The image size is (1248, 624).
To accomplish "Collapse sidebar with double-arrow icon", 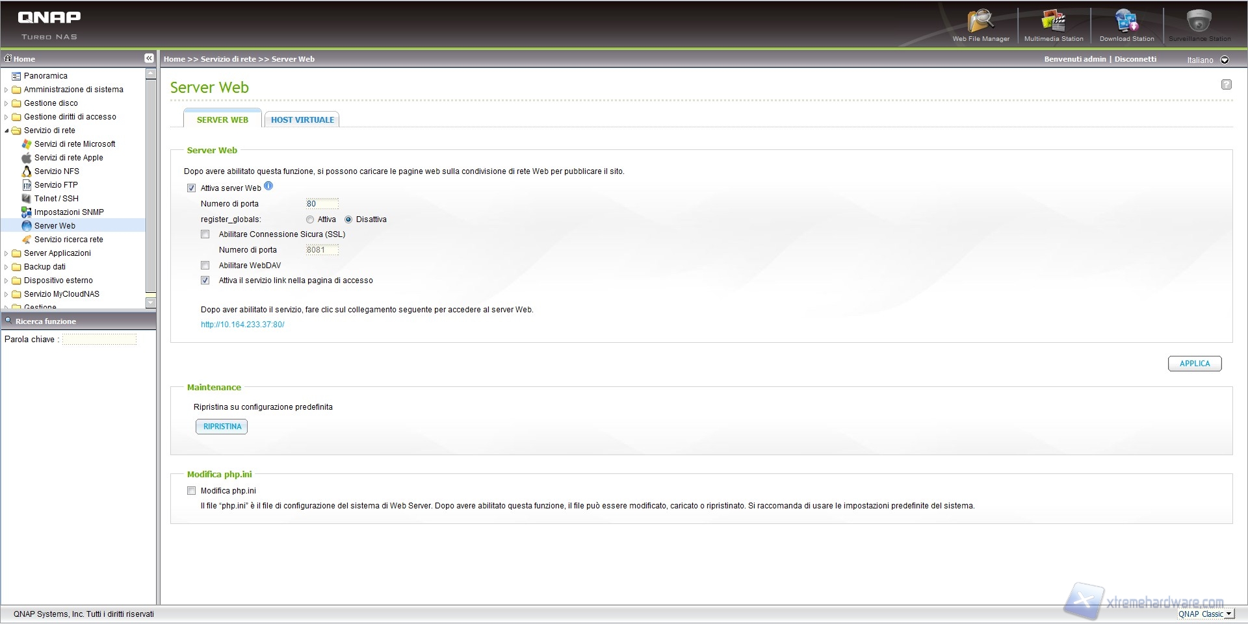I will click(x=149, y=58).
